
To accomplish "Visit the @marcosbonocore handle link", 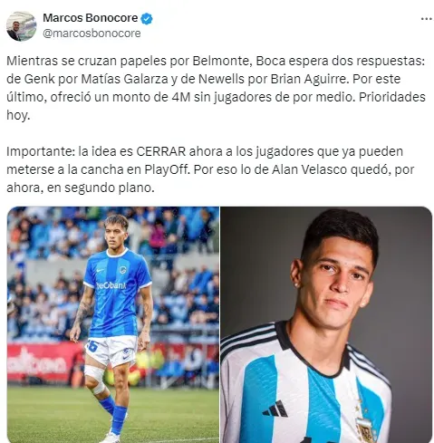I will (x=92, y=34).
